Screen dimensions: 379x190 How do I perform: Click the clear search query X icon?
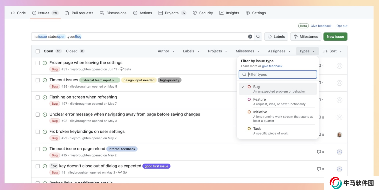(x=250, y=37)
